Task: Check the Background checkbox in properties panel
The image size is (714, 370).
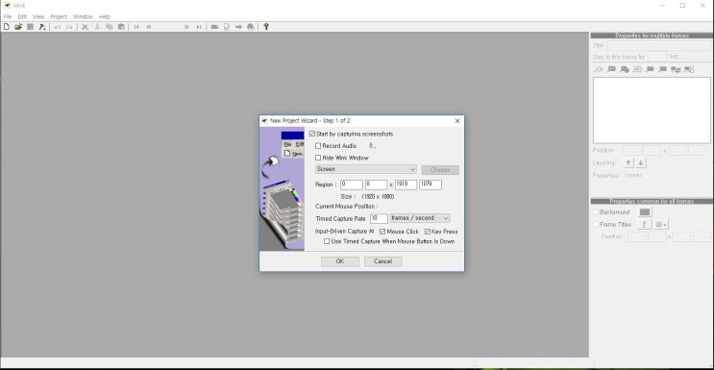Action: (x=596, y=211)
